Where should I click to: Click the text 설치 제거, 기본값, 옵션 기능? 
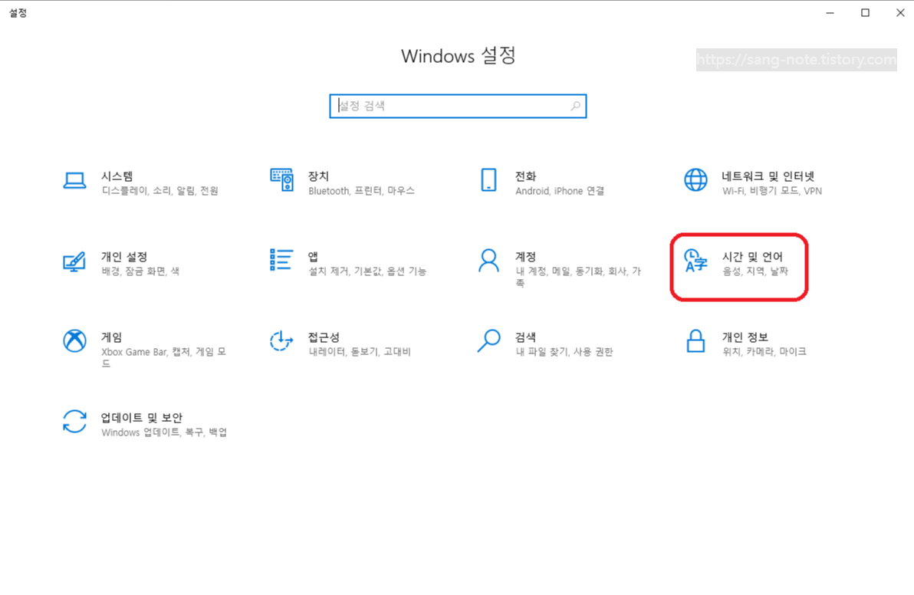tap(367, 271)
